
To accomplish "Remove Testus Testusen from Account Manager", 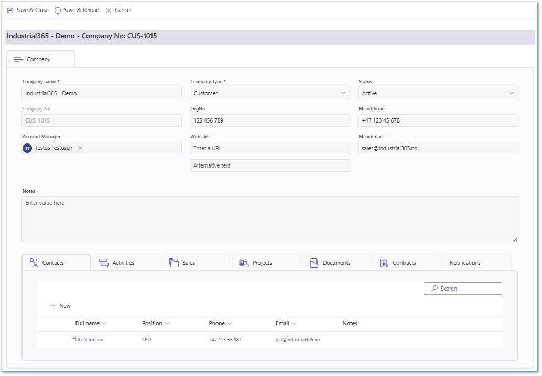I will [x=80, y=148].
